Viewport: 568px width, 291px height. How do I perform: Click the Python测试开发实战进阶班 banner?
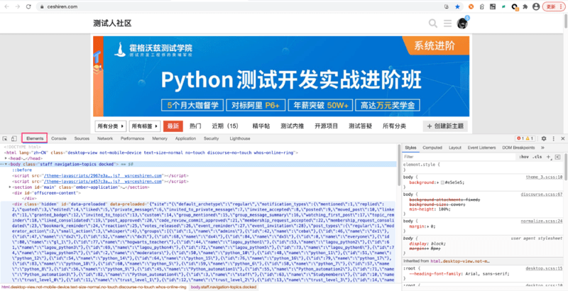[281, 76]
